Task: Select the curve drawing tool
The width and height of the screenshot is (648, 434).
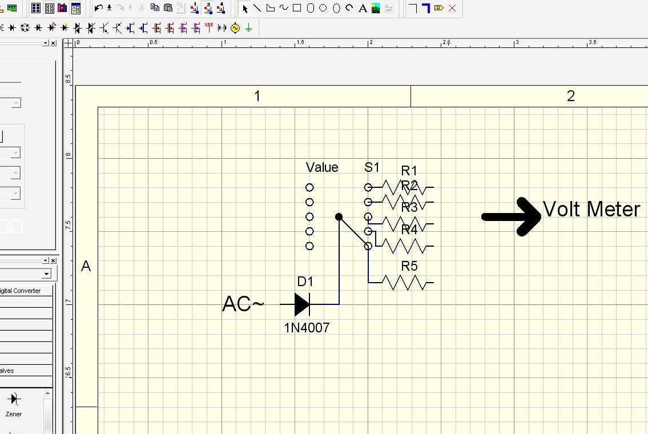Action: pyautogui.click(x=284, y=8)
